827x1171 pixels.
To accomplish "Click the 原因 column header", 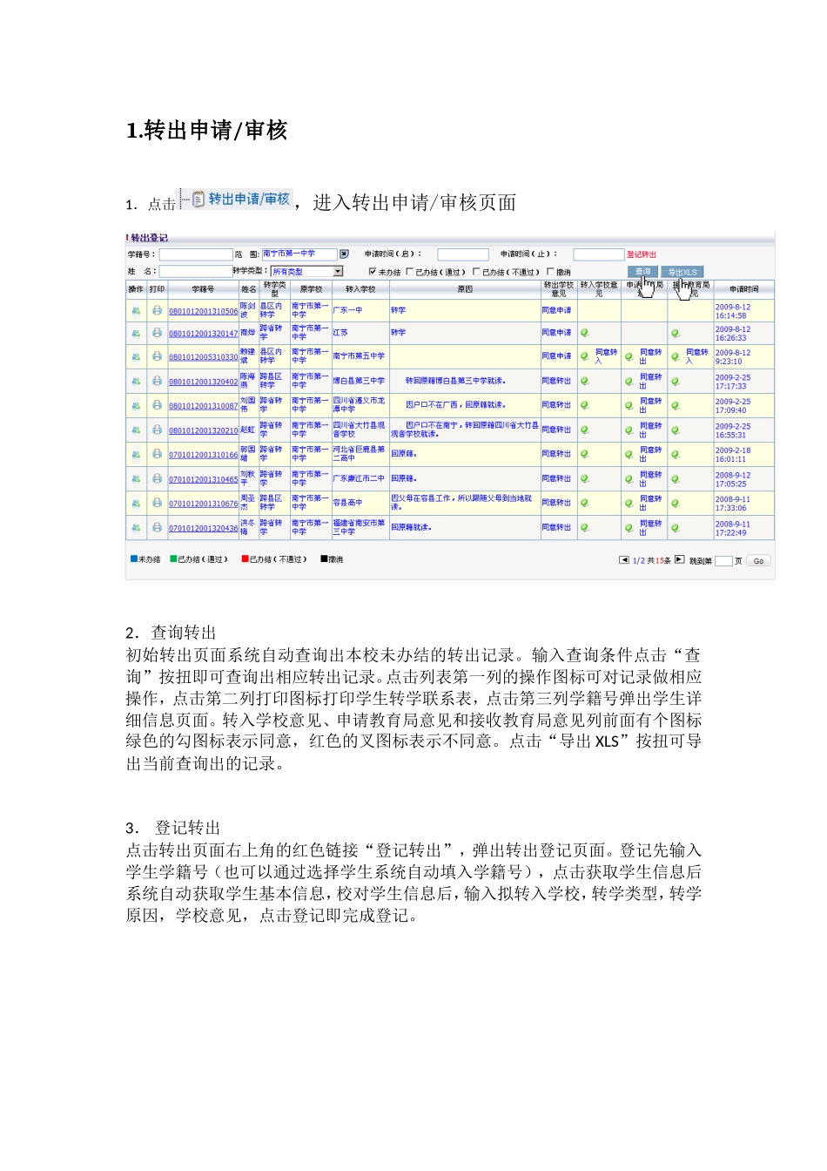I will [x=465, y=289].
